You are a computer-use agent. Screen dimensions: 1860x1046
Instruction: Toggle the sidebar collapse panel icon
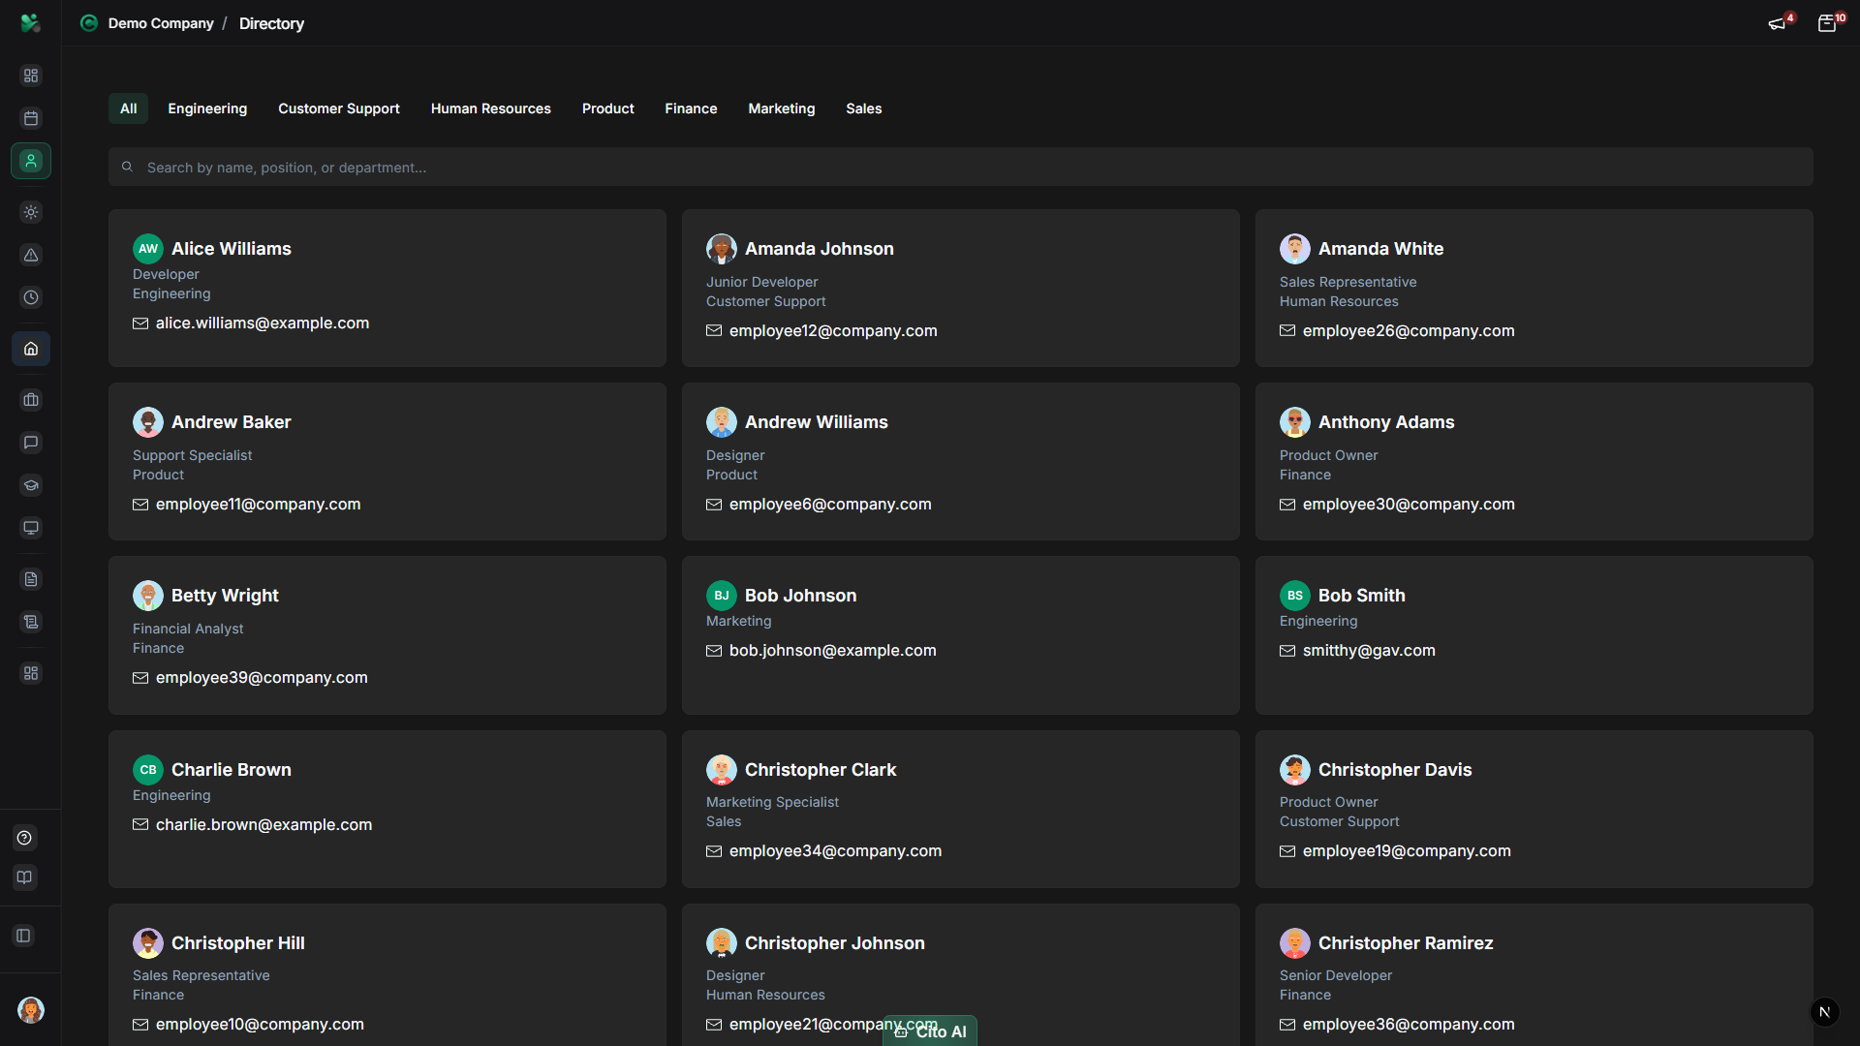[x=23, y=936]
